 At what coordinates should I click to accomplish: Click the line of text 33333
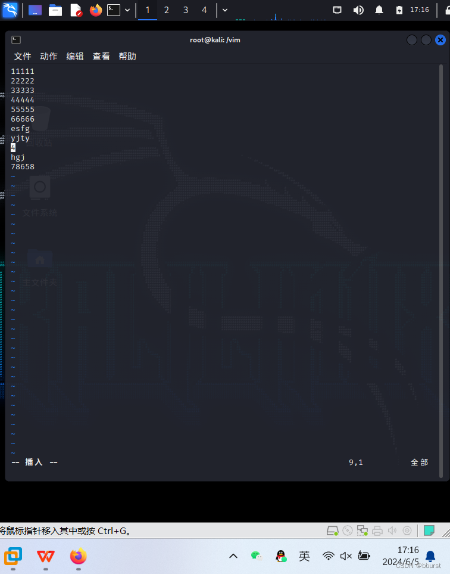click(23, 91)
